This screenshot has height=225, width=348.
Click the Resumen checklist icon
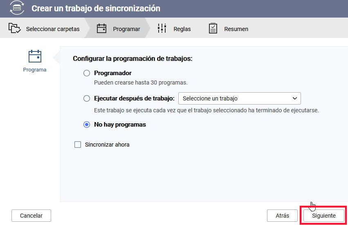pyautogui.click(x=213, y=29)
